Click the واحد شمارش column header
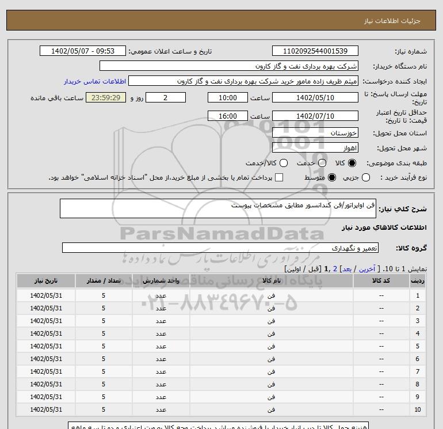 (161, 280)
